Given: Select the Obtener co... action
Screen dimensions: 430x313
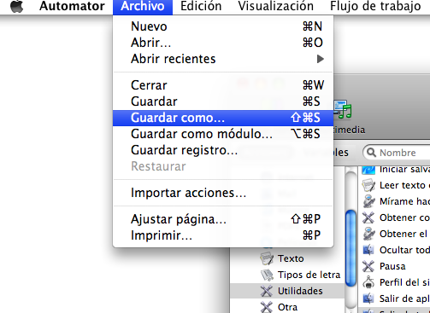Looking at the screenshot, I should click(x=394, y=217).
